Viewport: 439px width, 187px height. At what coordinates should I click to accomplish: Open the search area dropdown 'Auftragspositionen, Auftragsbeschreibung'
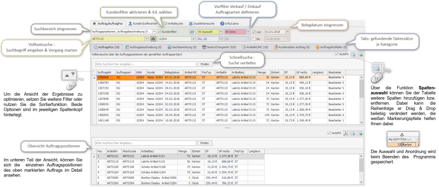click(x=154, y=32)
